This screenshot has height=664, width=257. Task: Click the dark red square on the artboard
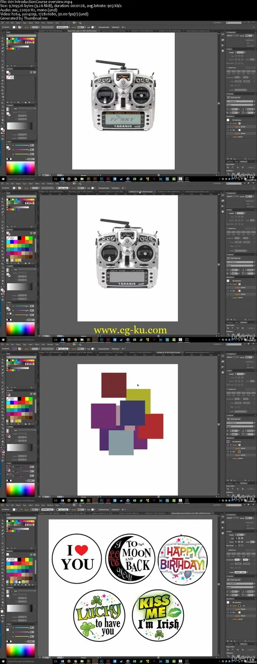(114, 385)
